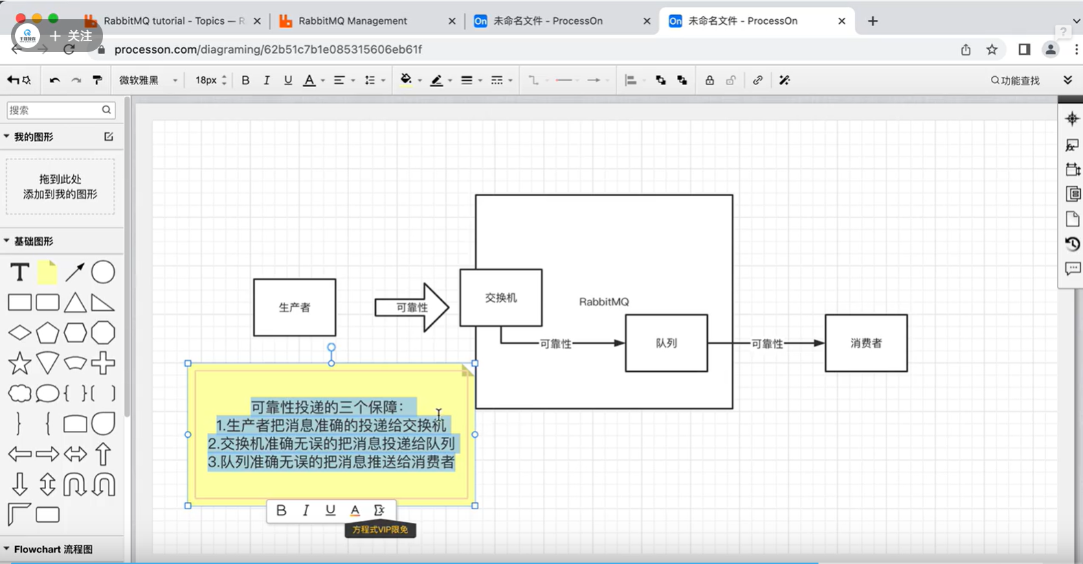Open the font color picker in main toolbar
1083x564 pixels.
[x=313, y=80]
